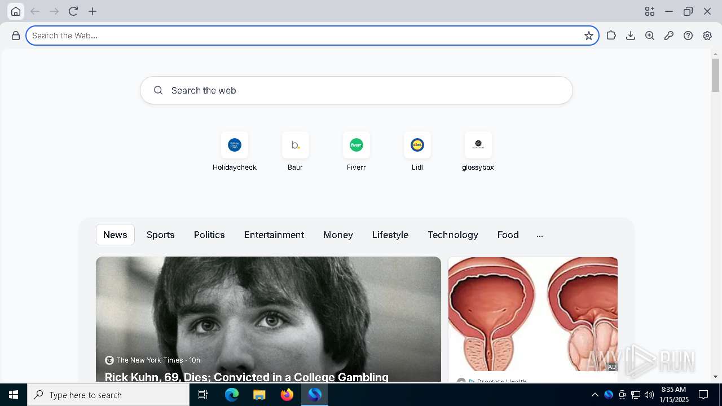Open a new tab with plus icon
The width and height of the screenshot is (722, 406).
pos(93,11)
